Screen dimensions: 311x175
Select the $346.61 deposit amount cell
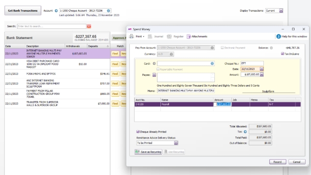(105, 74)
